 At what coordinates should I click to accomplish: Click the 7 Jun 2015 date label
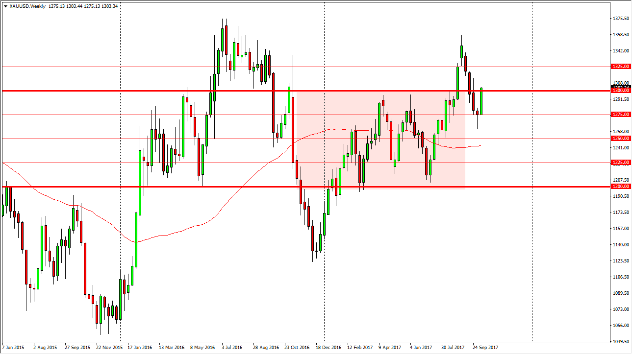(x=14, y=348)
